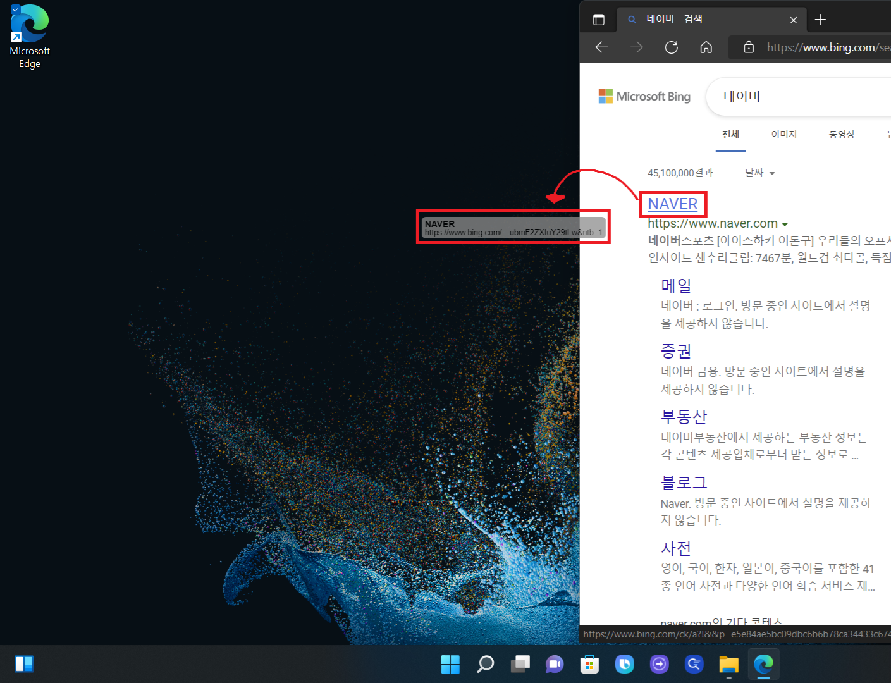Open a new browser tab
The height and width of the screenshot is (683, 891).
820,20
